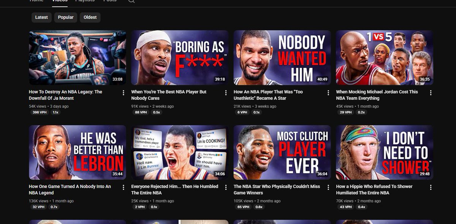Click title "Everyone Rejected Him... Then He Humbled"

(175, 189)
